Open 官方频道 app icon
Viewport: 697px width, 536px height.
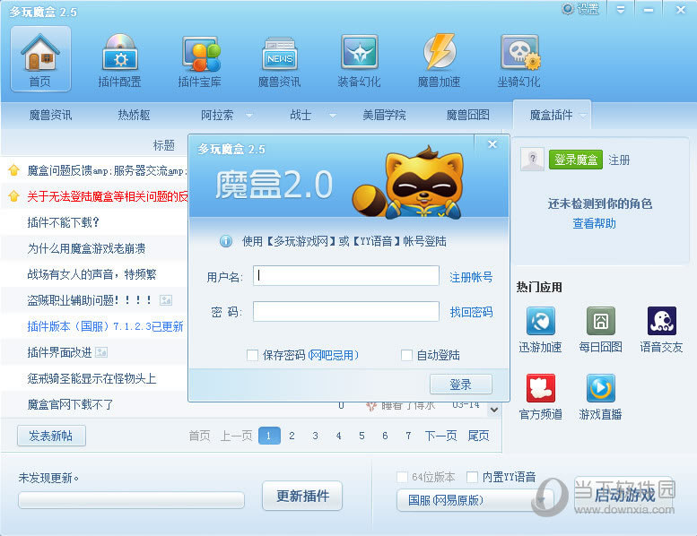tap(541, 388)
